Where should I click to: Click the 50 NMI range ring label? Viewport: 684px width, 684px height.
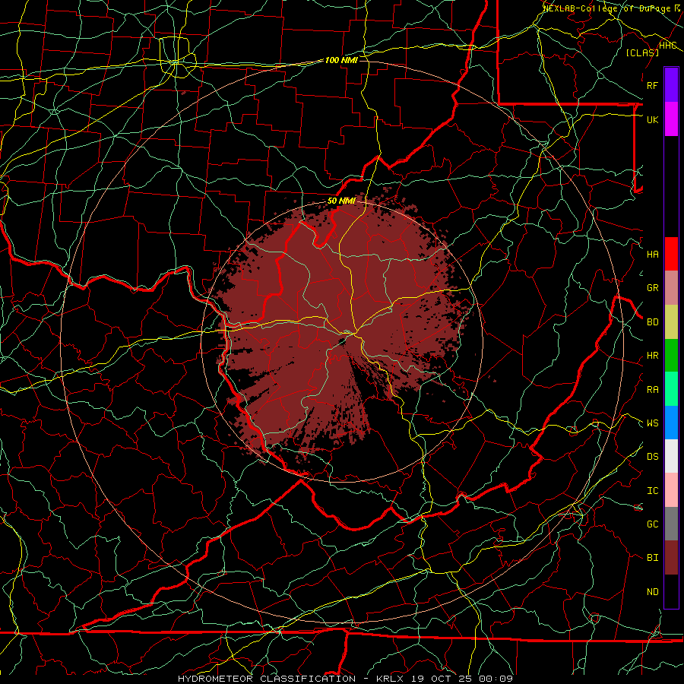(x=341, y=201)
